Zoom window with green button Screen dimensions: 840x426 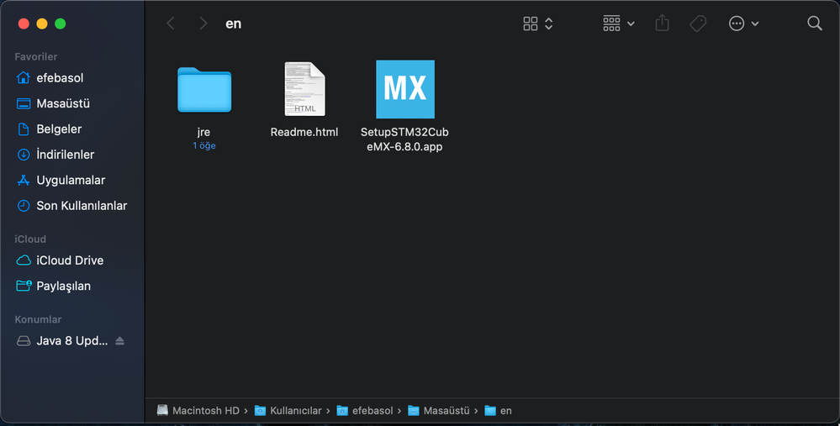click(x=61, y=24)
